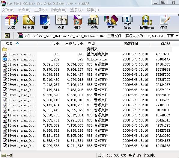Click the parent folder '..' icon
Viewport: 179px width, 158px height.
(5, 49)
